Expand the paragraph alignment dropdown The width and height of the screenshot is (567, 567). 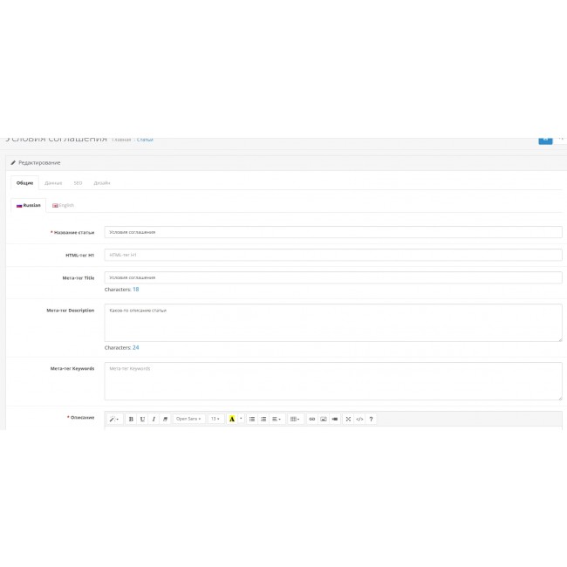click(276, 419)
